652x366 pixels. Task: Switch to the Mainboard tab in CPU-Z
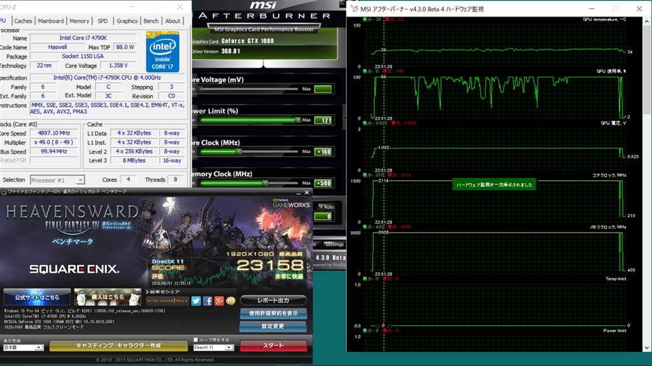coord(51,21)
